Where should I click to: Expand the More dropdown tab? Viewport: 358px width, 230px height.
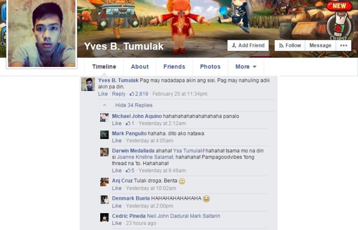(246, 66)
